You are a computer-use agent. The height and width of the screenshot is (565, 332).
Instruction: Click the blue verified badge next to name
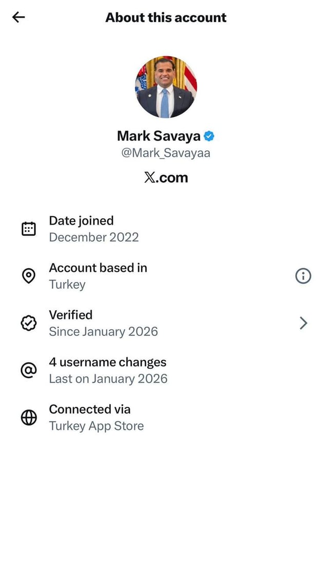(x=209, y=136)
